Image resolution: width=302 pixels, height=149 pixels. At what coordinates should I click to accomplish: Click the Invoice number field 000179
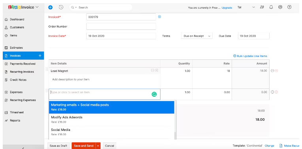121,17
